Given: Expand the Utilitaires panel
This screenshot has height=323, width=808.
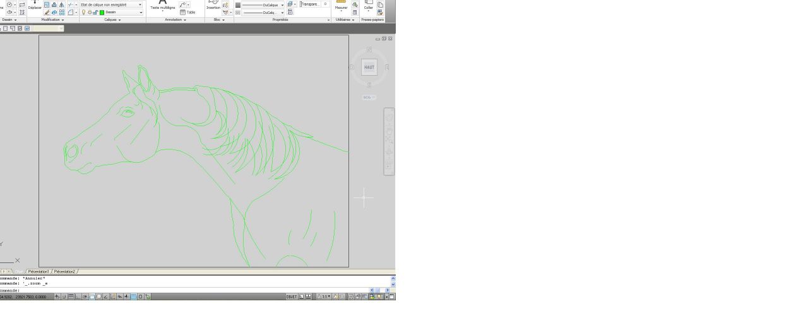Looking at the screenshot, I should 345,20.
